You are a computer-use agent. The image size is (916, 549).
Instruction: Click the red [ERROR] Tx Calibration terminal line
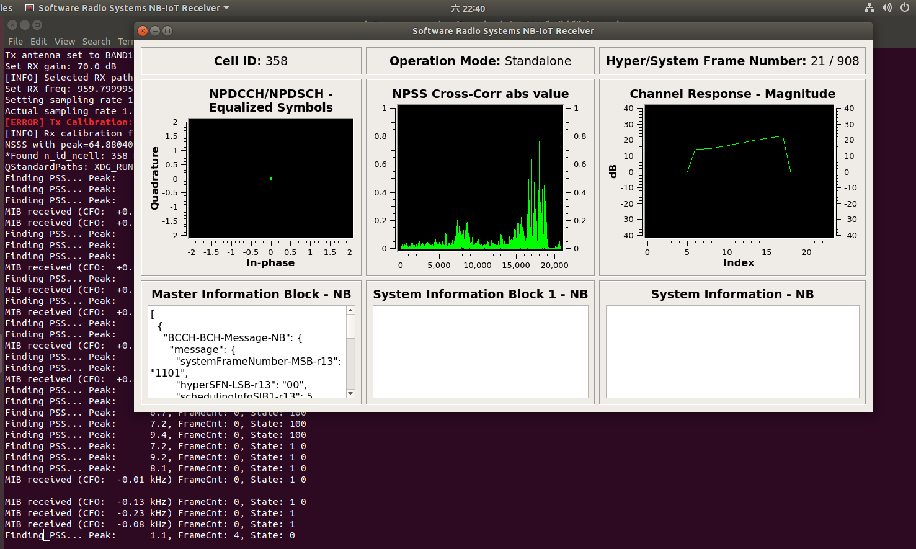(69, 122)
